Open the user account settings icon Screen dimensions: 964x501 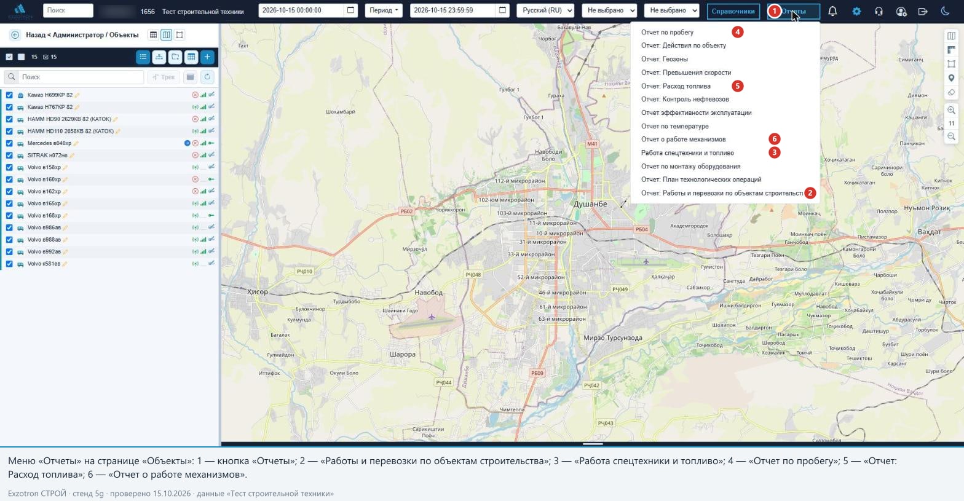[x=901, y=11]
